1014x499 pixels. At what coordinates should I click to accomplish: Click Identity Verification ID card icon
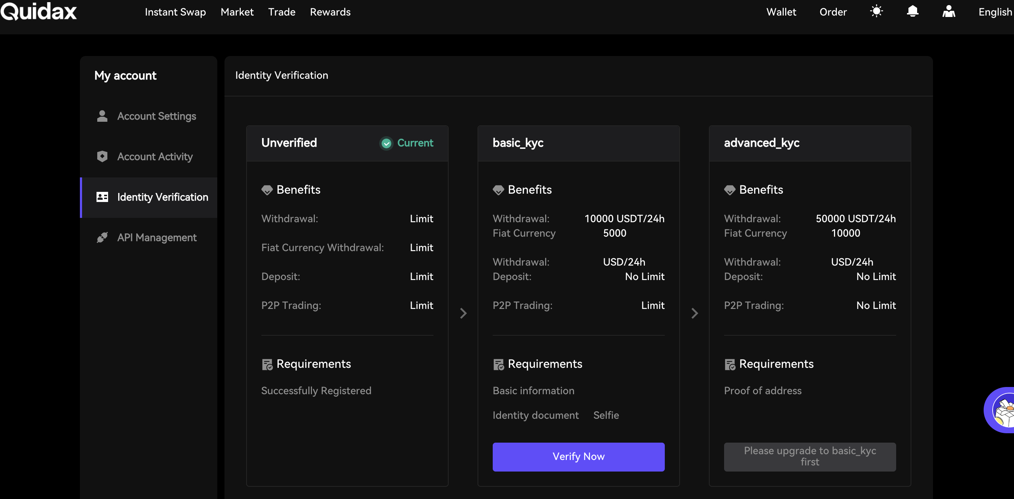click(x=102, y=197)
